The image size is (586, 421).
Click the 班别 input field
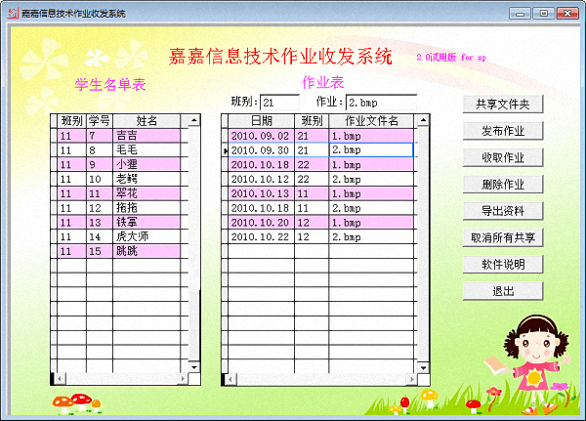click(280, 103)
